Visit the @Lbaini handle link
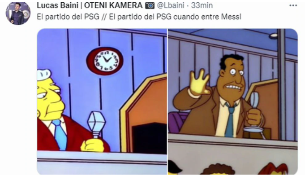305x180 pixels. point(170,5)
